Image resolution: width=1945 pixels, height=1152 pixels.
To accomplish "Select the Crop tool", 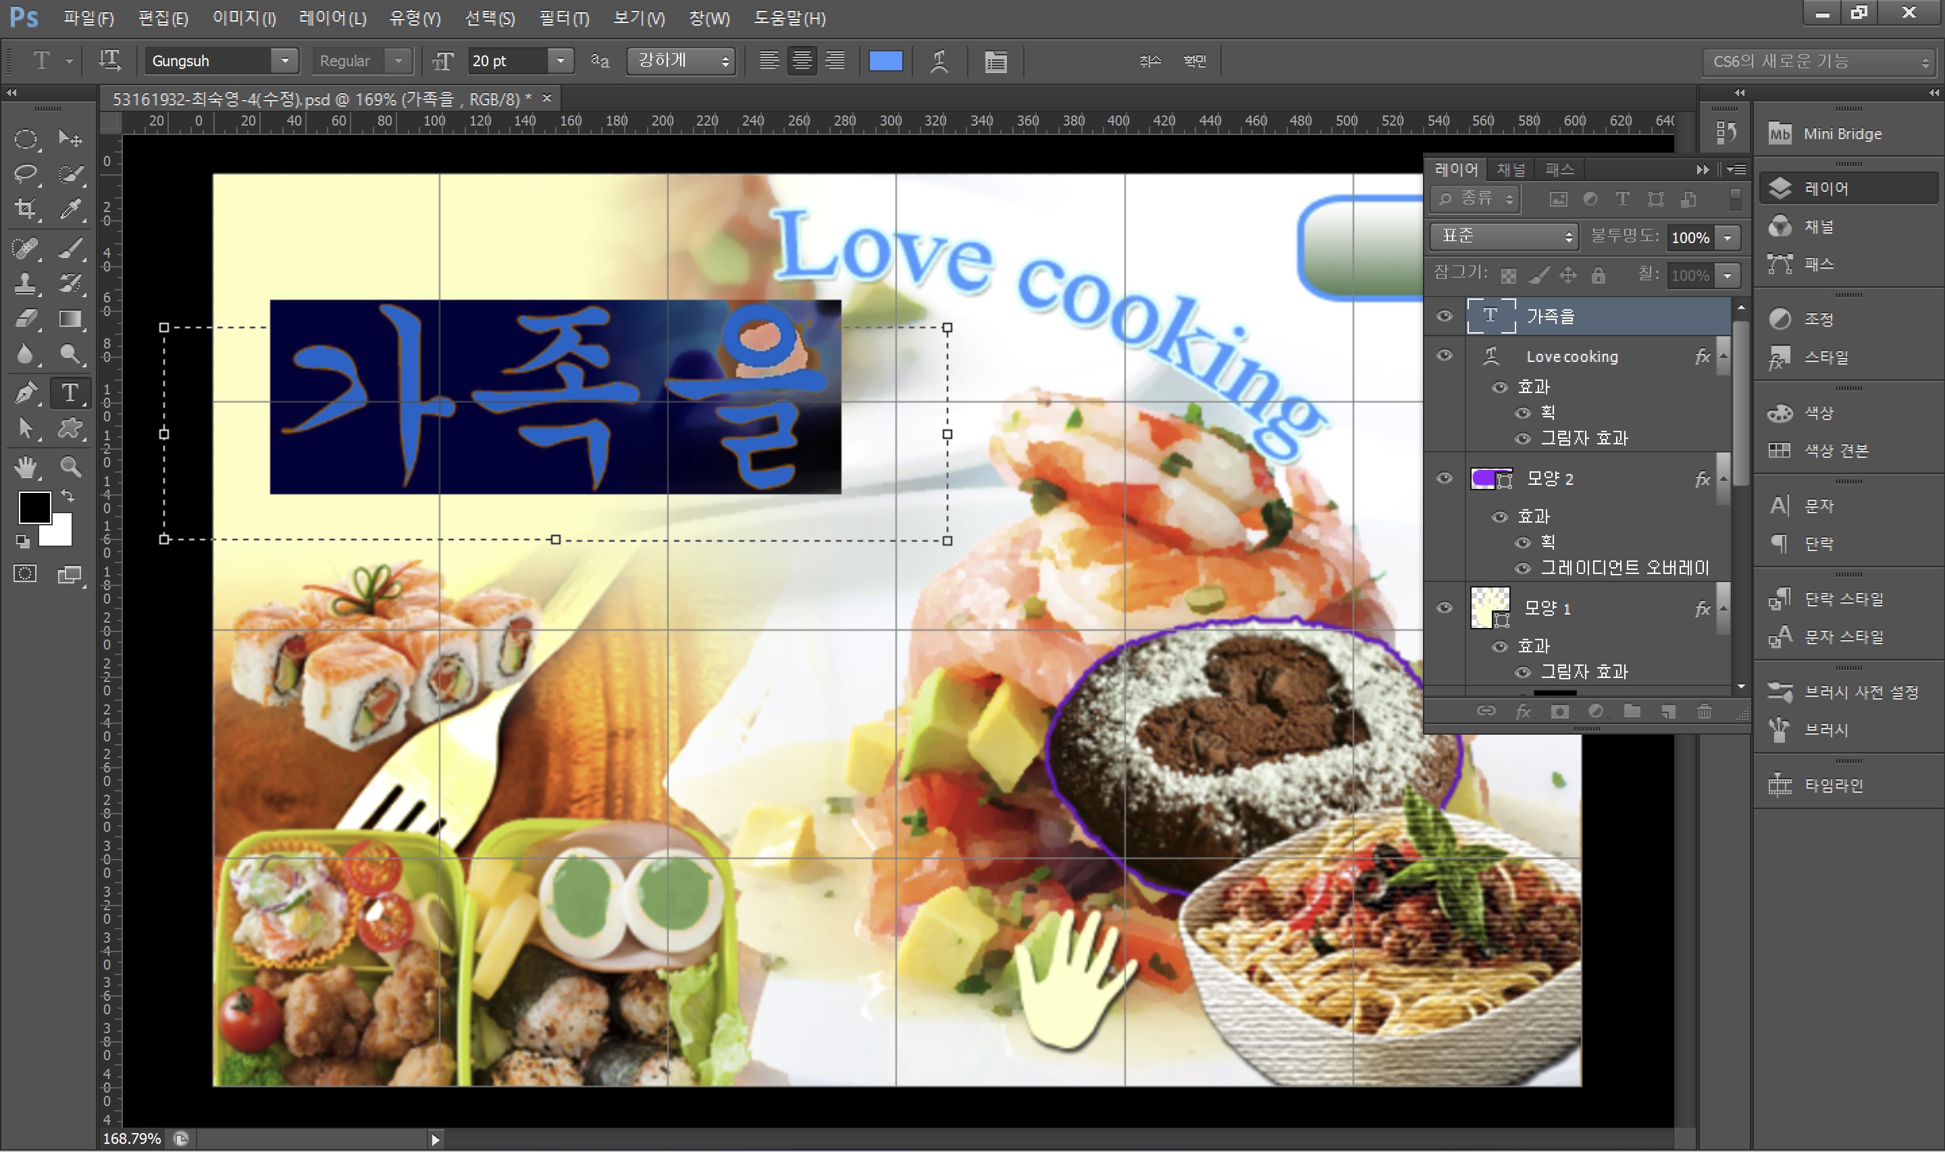I will coord(26,208).
